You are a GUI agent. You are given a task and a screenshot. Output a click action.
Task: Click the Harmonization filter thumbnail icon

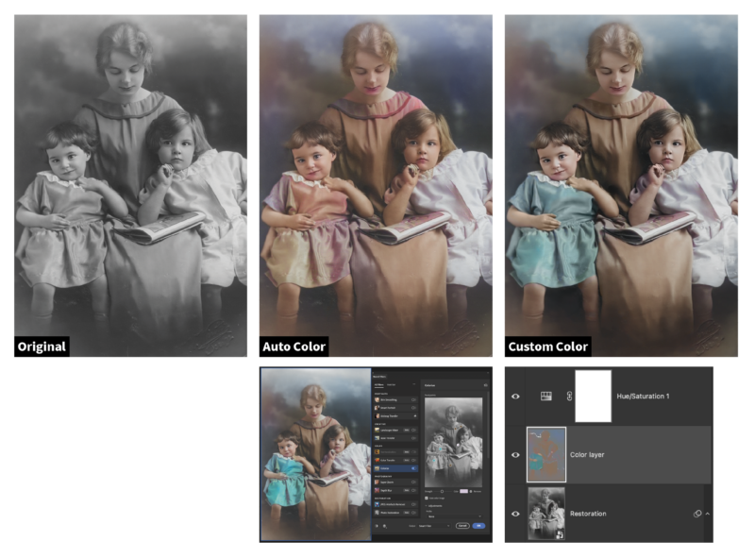tap(377, 452)
